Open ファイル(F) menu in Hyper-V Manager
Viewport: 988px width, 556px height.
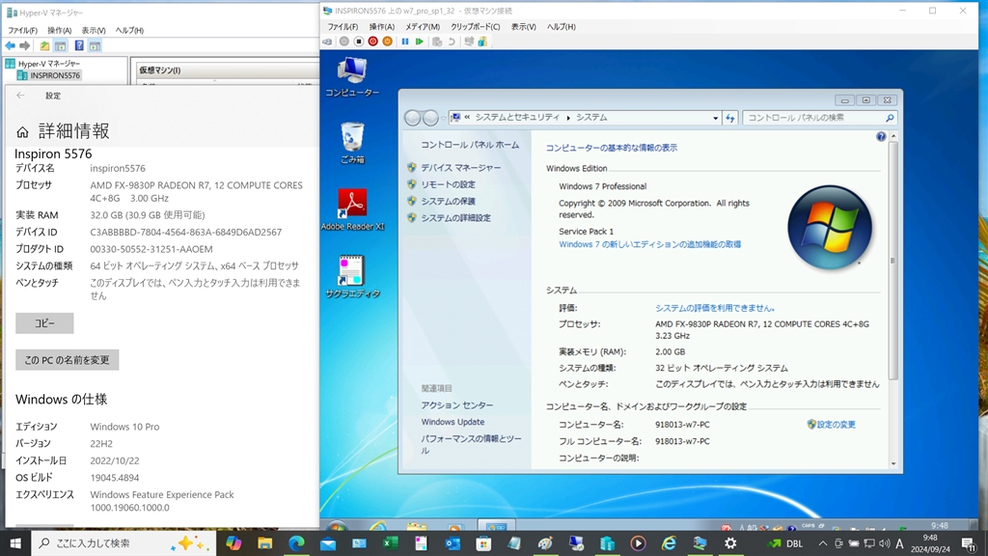(23, 30)
